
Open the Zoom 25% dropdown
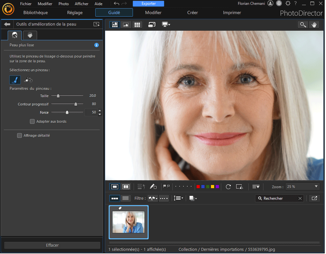click(x=302, y=187)
